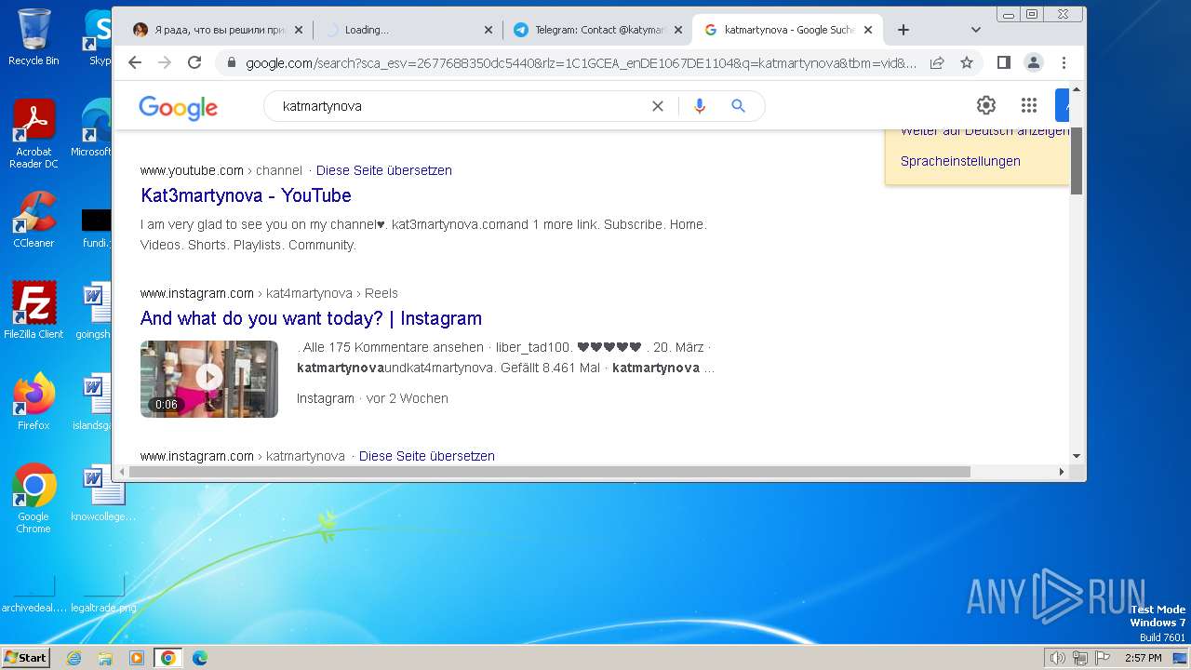Click Weiter auf Deutsch anzeigen link
The height and width of the screenshot is (670, 1191).
(x=984, y=131)
